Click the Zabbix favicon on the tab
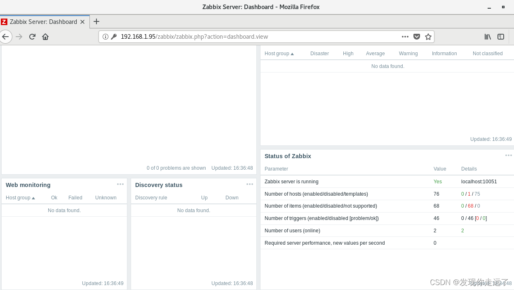The image size is (514, 290). 4,22
